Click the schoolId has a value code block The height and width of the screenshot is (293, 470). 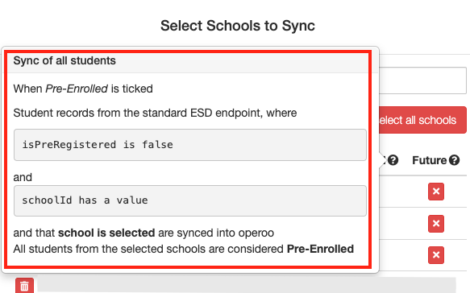[190, 200]
